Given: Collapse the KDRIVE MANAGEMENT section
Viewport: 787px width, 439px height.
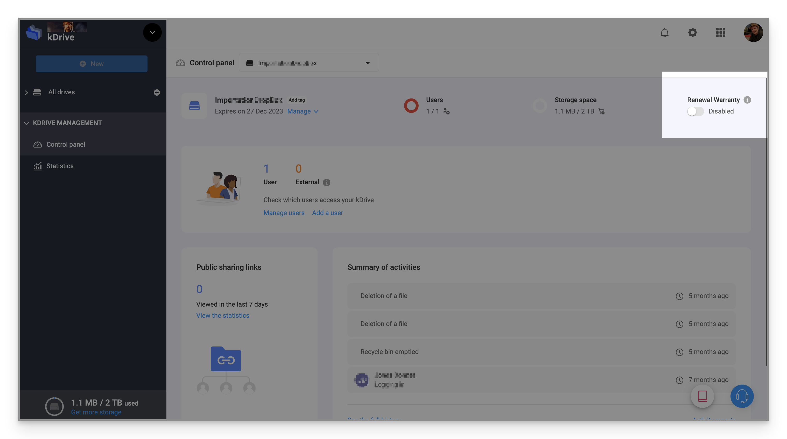Looking at the screenshot, I should coord(27,123).
